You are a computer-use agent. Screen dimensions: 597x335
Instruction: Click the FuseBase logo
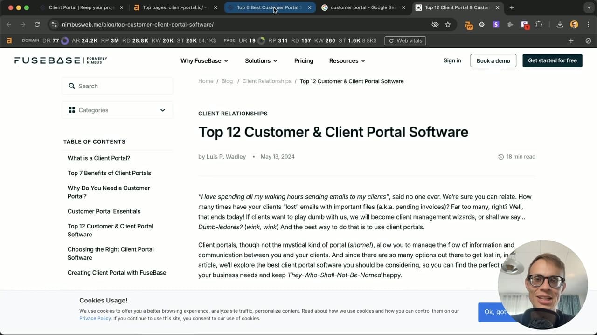61,60
